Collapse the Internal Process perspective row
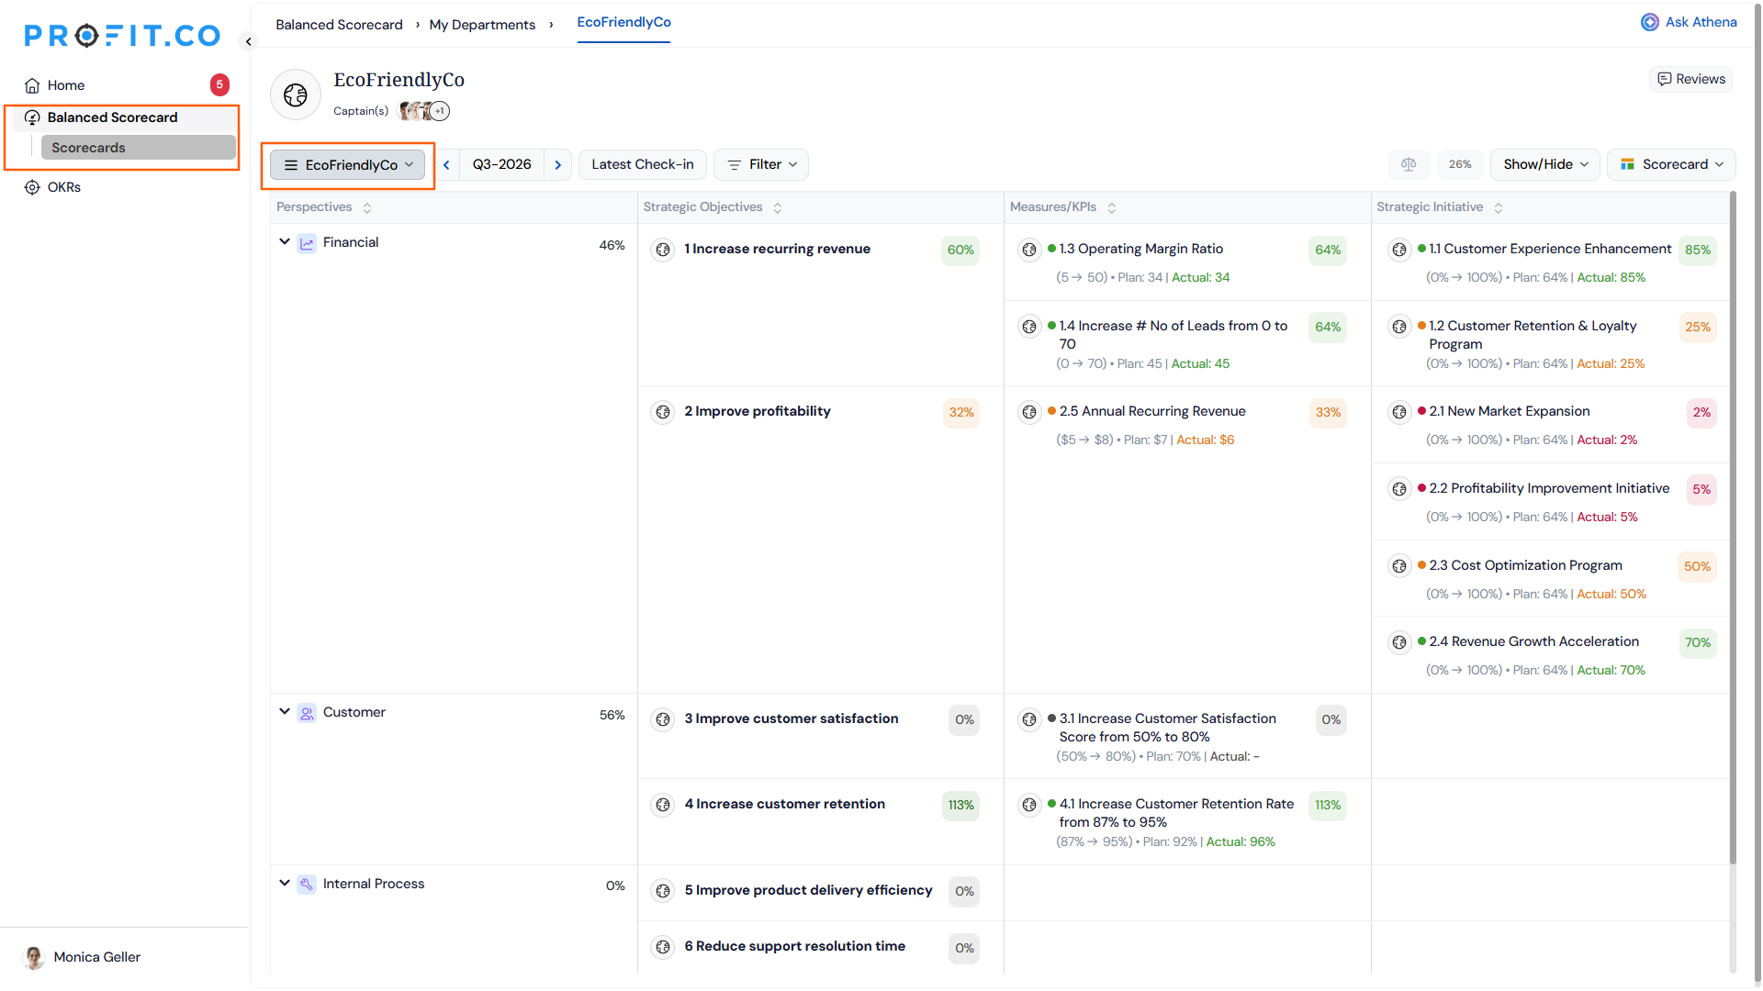The height and width of the screenshot is (991, 1763). 285,884
